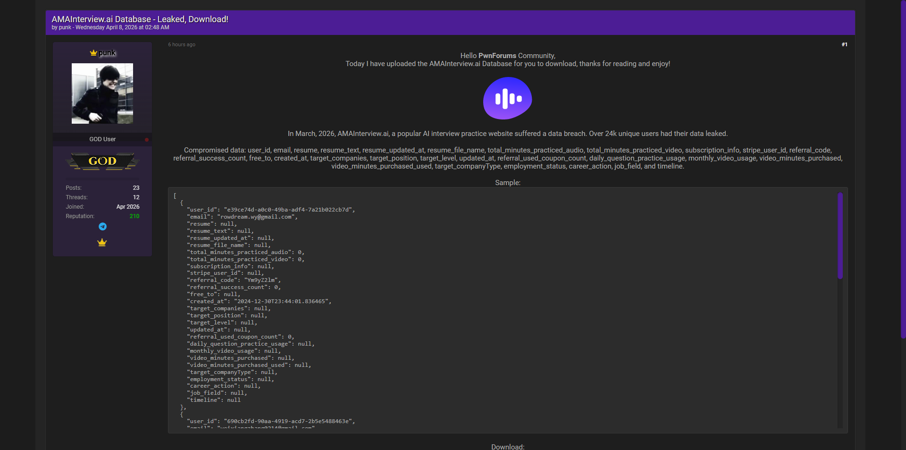
Task: Click the GOD rank badge
Action: [102, 161]
